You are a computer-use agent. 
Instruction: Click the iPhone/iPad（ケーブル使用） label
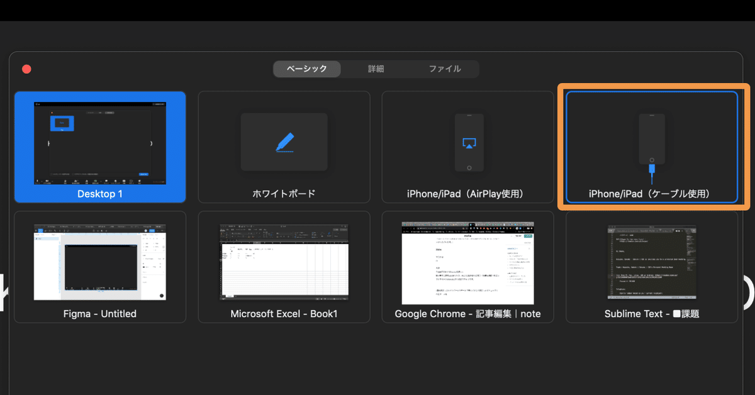652,194
